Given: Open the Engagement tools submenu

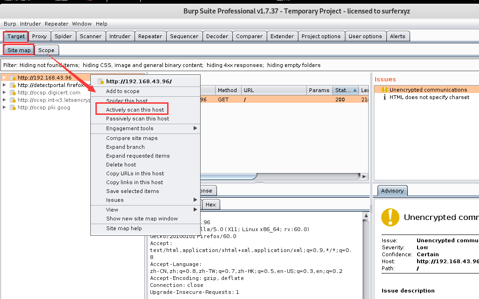Looking at the screenshot, I should tap(145, 128).
